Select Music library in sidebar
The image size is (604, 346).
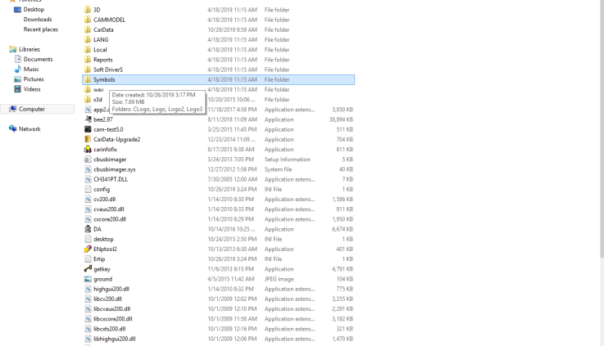click(31, 70)
